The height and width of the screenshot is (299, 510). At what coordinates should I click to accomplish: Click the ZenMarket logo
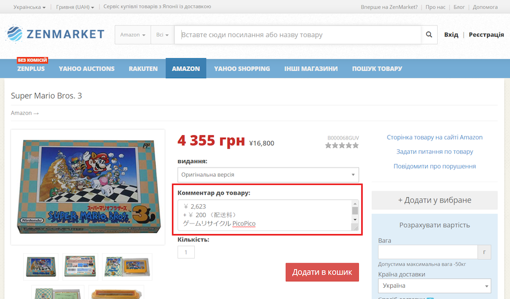(55, 34)
